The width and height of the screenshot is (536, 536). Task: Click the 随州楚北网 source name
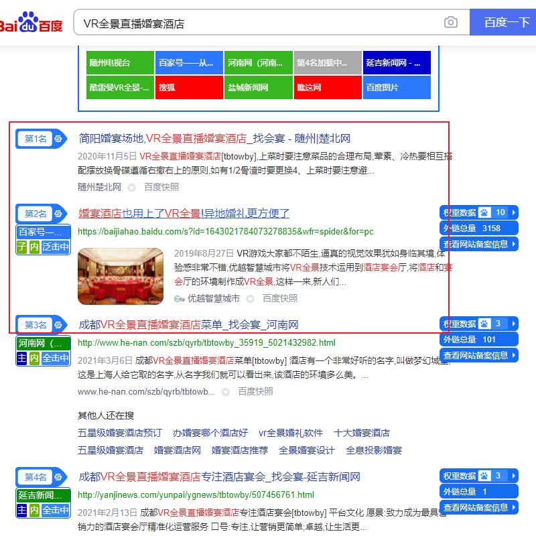coord(99,187)
